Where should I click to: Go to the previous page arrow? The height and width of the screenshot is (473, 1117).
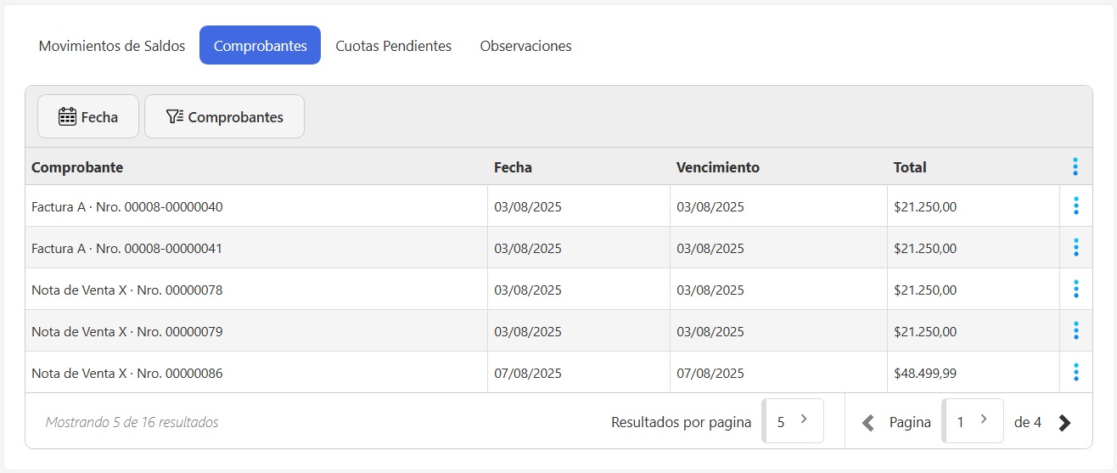[x=867, y=422]
